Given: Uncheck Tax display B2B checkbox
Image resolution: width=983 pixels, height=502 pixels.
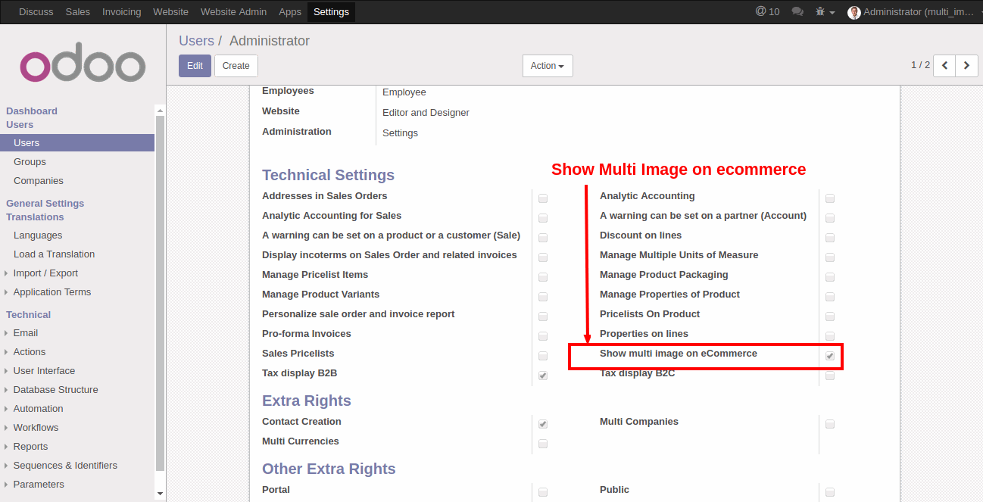Looking at the screenshot, I should (543, 376).
